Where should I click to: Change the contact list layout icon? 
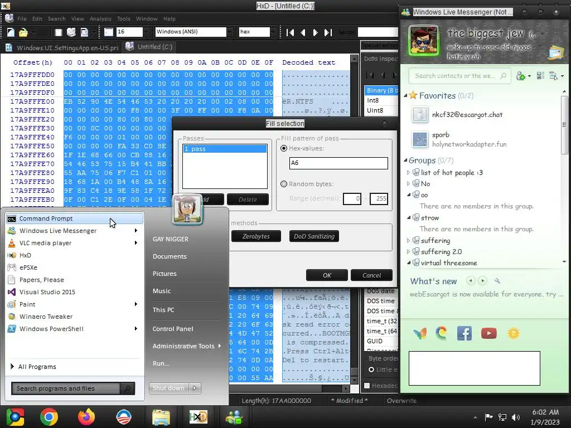(x=540, y=76)
